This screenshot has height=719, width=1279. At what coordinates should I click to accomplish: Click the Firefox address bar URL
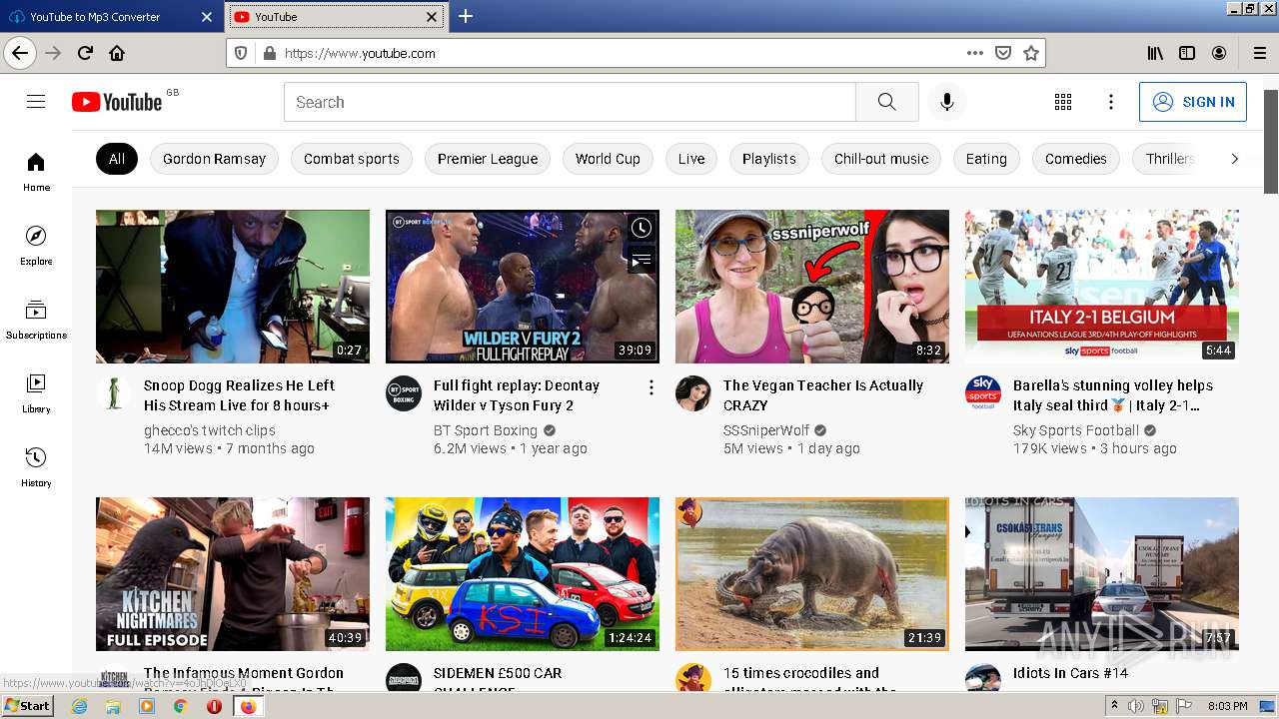click(x=360, y=53)
